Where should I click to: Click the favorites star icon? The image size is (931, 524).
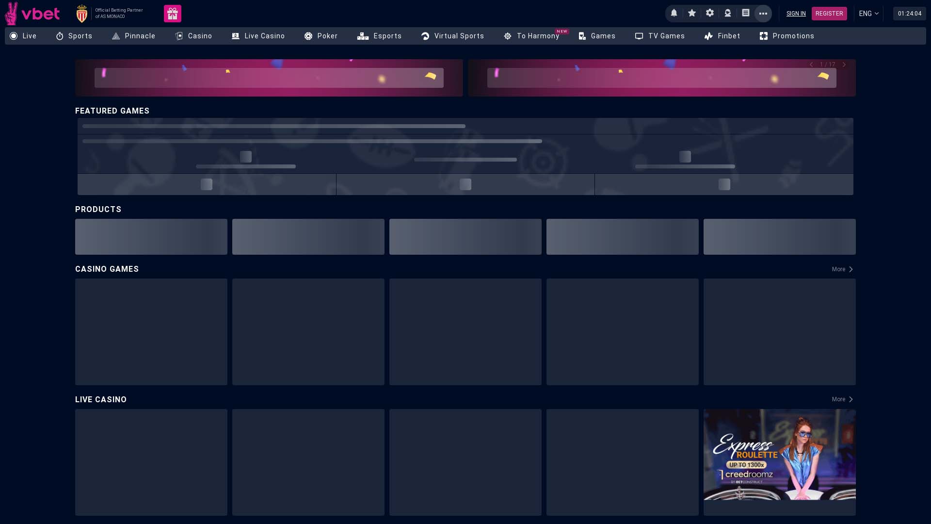click(x=692, y=13)
